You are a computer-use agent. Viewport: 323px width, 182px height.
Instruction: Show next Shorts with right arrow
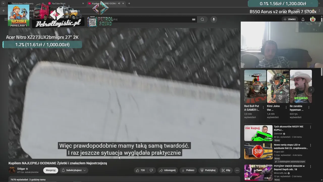(x=311, y=90)
